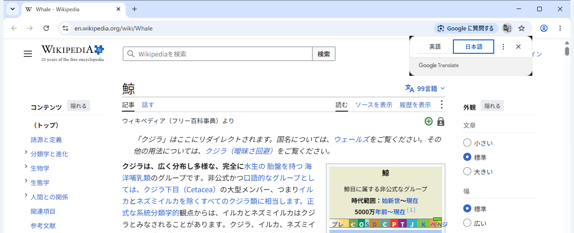Hide the コンテンツ sidebar with 隠れる

(78, 106)
